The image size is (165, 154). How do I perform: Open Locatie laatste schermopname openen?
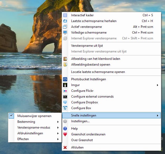pyautogui.click(x=111, y=72)
